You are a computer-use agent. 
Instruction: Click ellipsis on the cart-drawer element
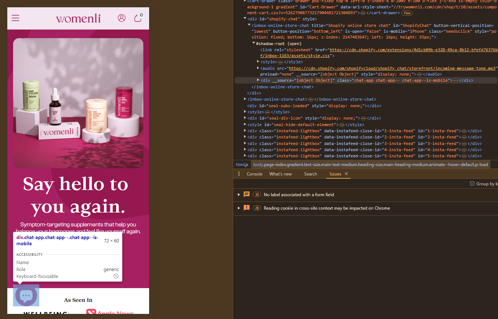[x=363, y=13]
